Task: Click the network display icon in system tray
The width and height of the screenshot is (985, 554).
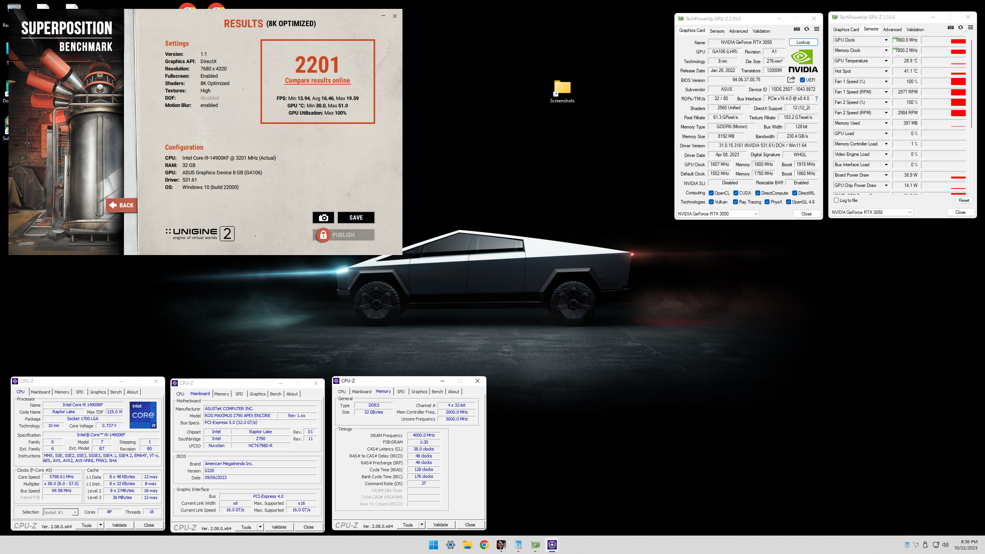Action: [936, 545]
